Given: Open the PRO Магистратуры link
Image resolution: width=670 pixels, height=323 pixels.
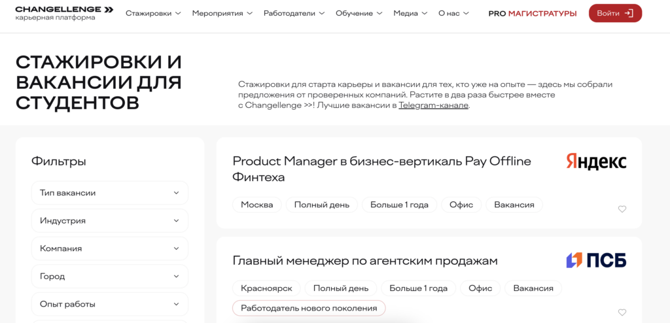Looking at the screenshot, I should 533,13.
